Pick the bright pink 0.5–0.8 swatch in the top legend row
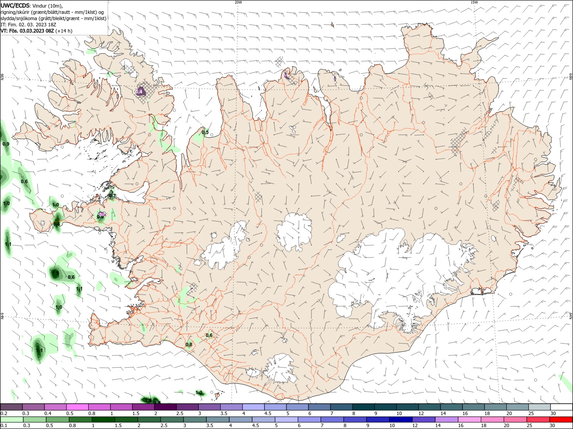The height and width of the screenshot is (429, 573). (x=77, y=407)
